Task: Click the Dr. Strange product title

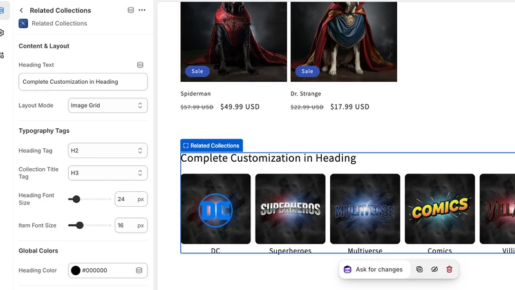Action: pos(306,93)
